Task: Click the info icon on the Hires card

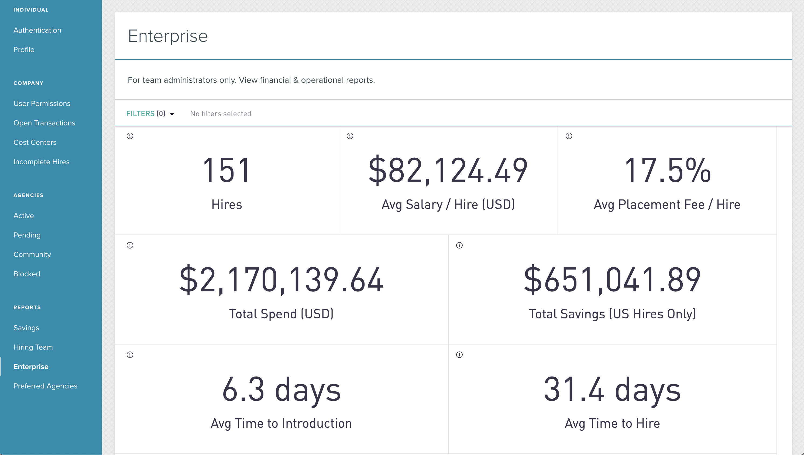Action: (x=130, y=136)
